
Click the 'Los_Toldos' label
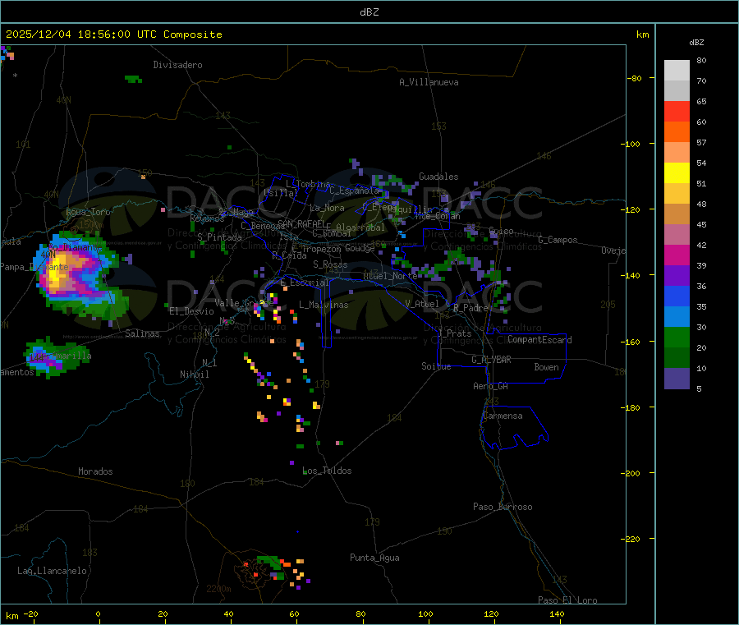pyautogui.click(x=327, y=471)
